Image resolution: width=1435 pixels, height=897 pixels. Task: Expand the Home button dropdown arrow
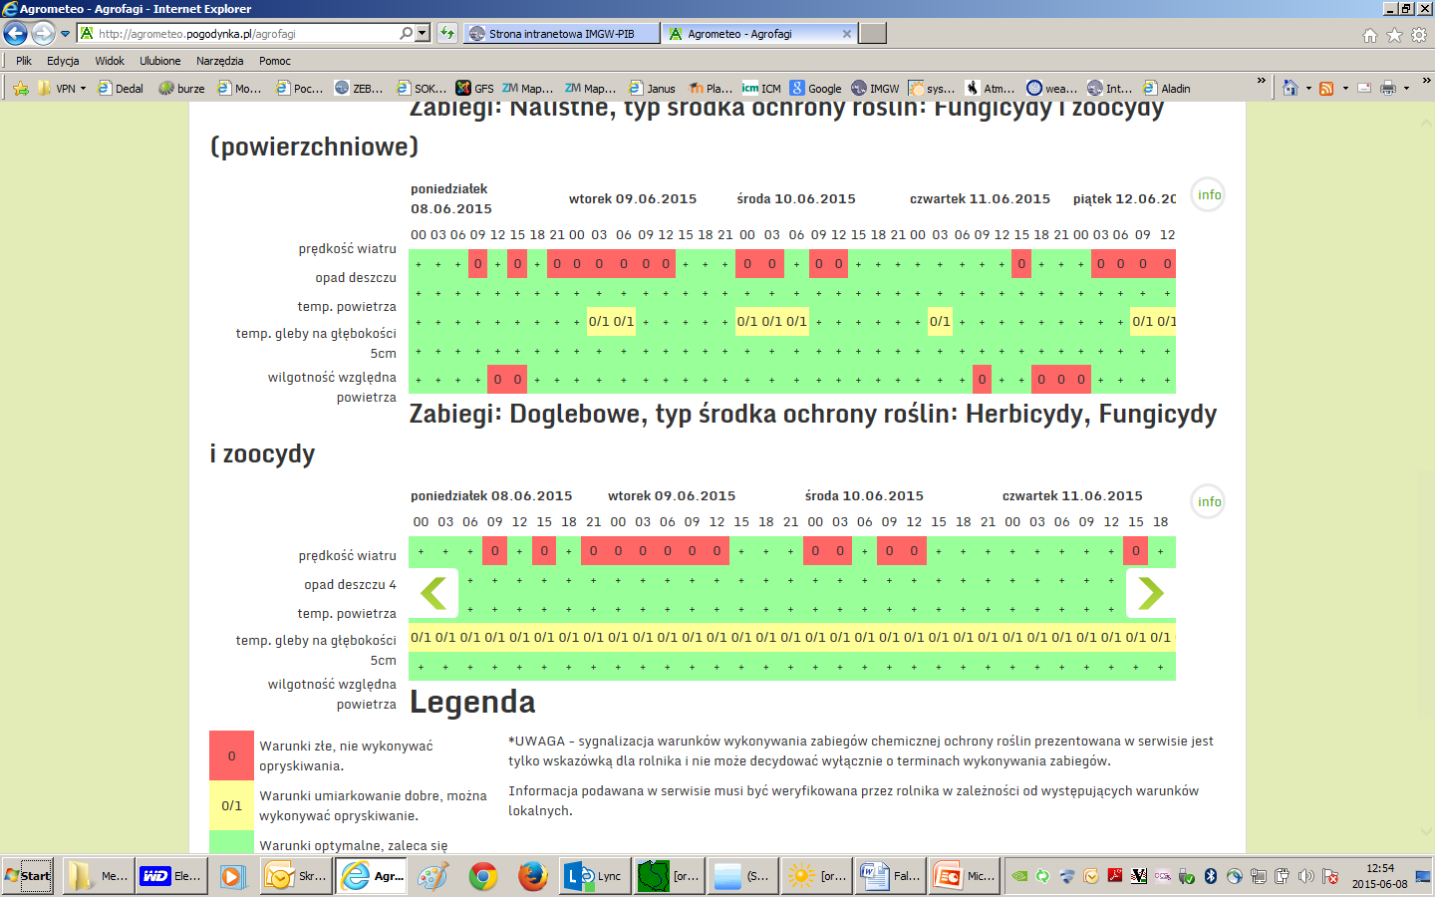tap(1308, 89)
